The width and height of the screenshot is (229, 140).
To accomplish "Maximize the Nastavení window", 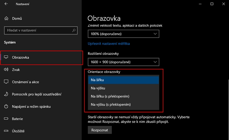I will [212, 4].
